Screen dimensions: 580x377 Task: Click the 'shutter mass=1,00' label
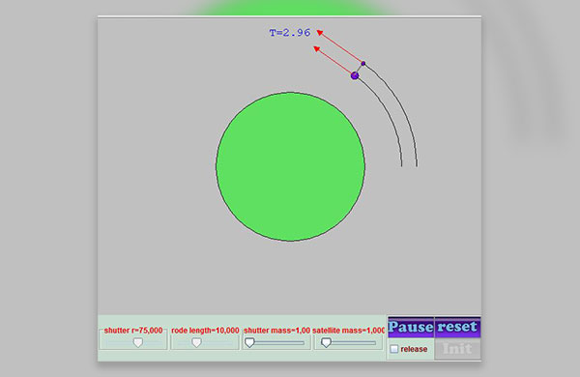coord(277,331)
